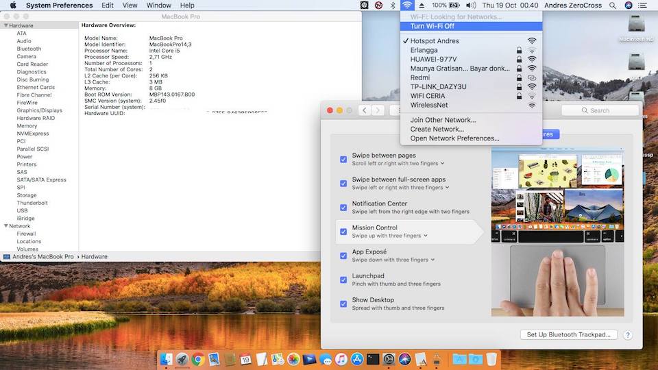
Task: Select Create Network… in Wi-Fi menu
Action: pyautogui.click(x=472, y=129)
